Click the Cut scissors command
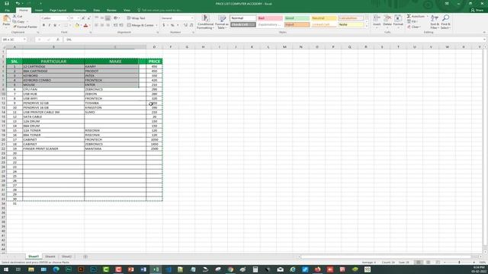This screenshot has height=274, width=488. [18, 16]
